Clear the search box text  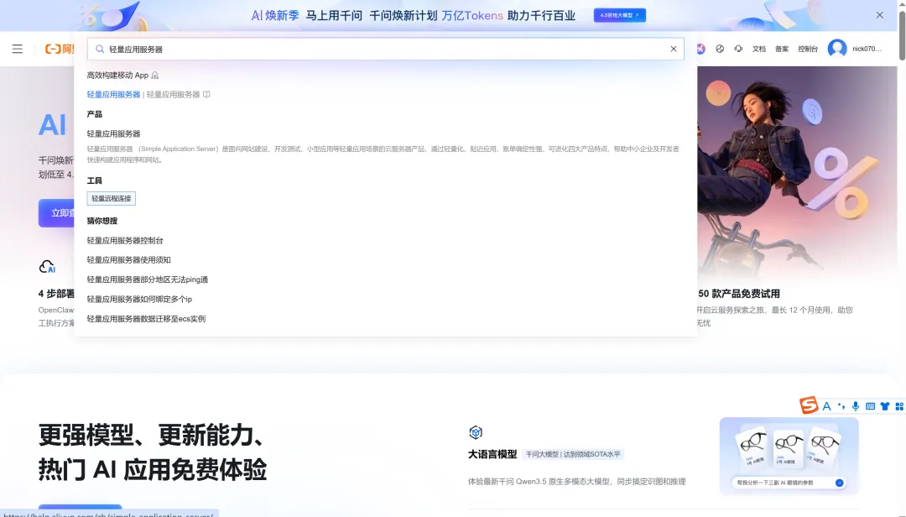pyautogui.click(x=673, y=50)
